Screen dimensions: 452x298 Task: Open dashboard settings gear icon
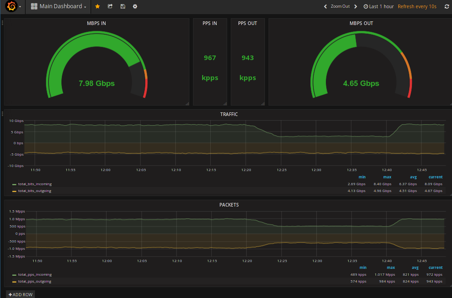135,6
